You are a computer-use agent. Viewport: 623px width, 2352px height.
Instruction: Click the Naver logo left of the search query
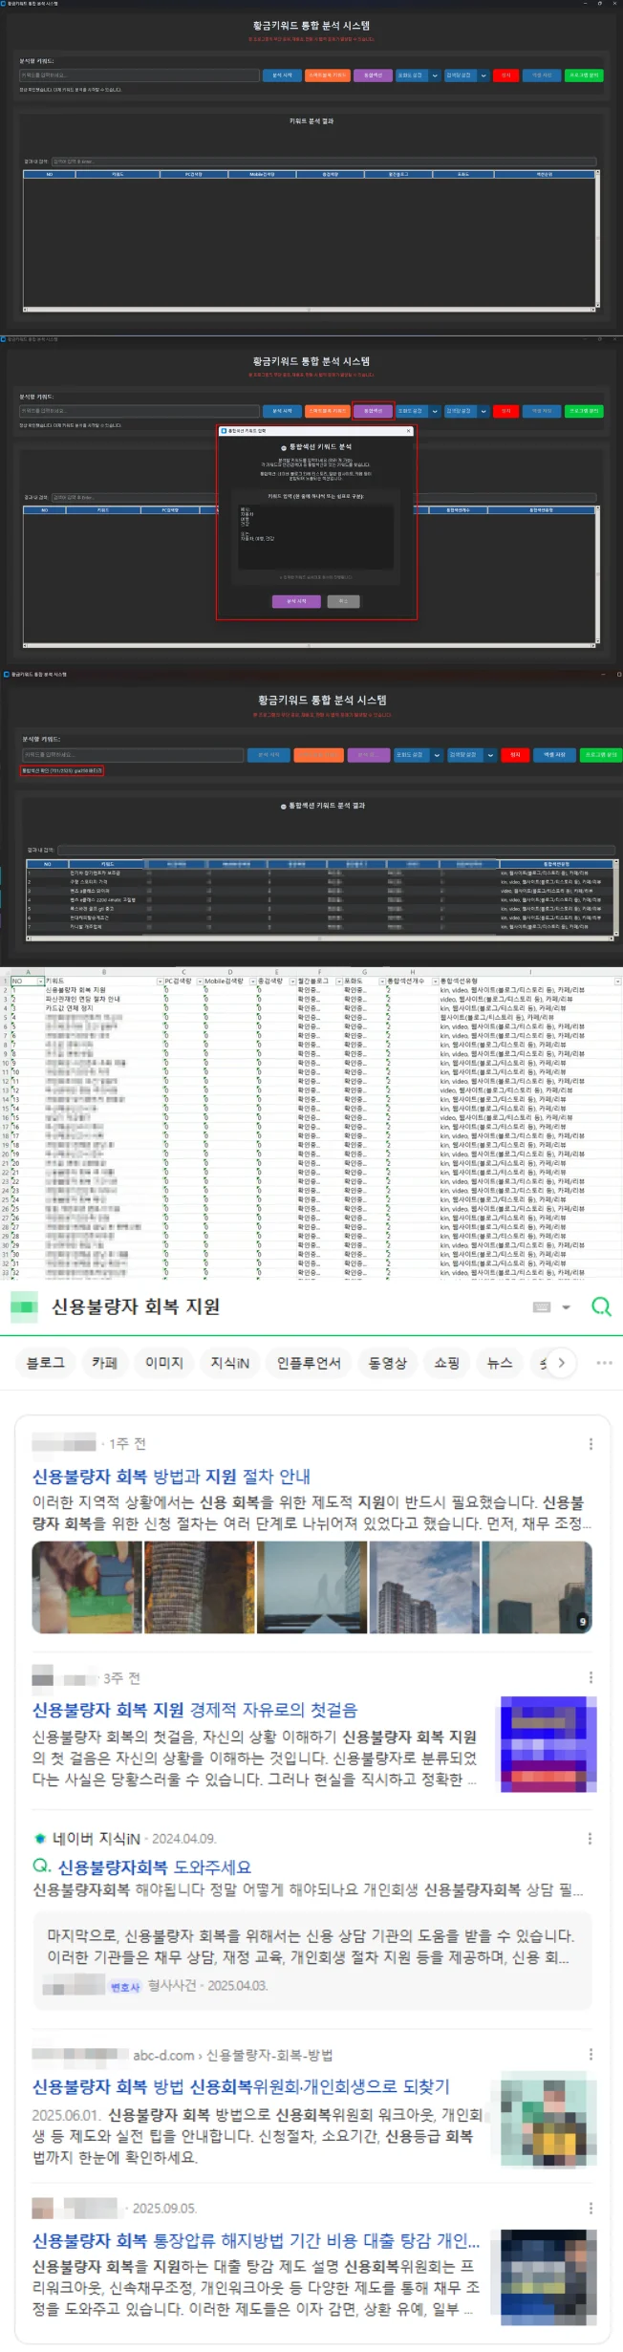23,1305
